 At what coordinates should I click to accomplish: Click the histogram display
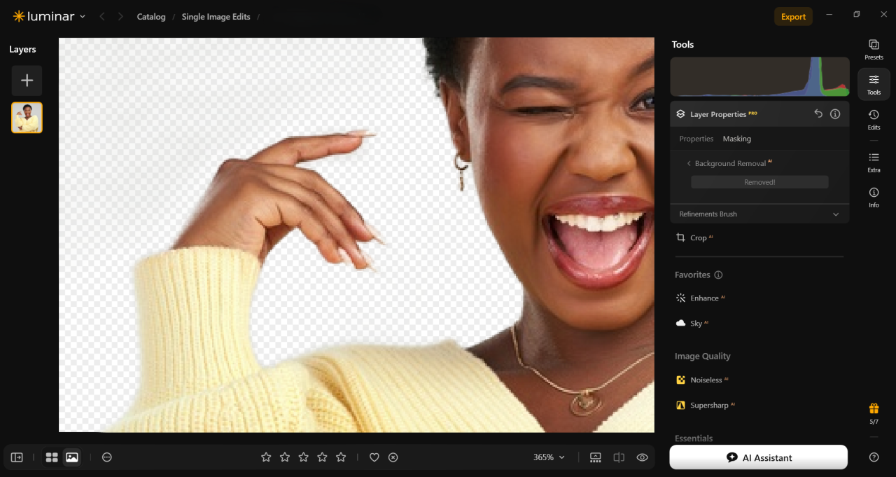point(759,77)
